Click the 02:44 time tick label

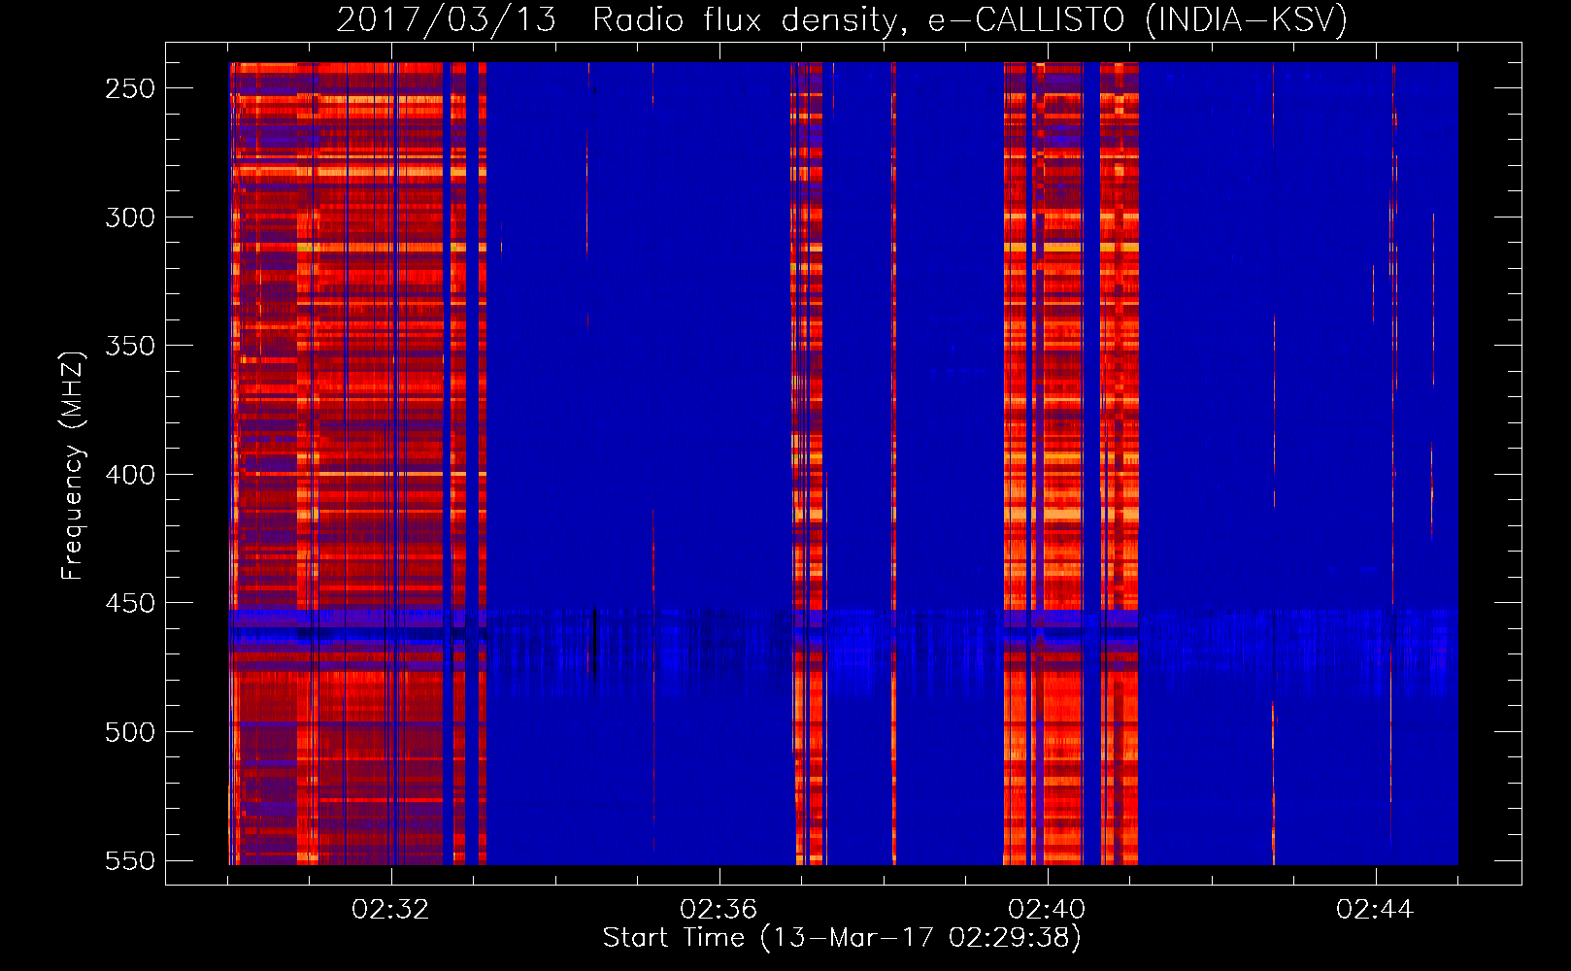[x=1375, y=910]
